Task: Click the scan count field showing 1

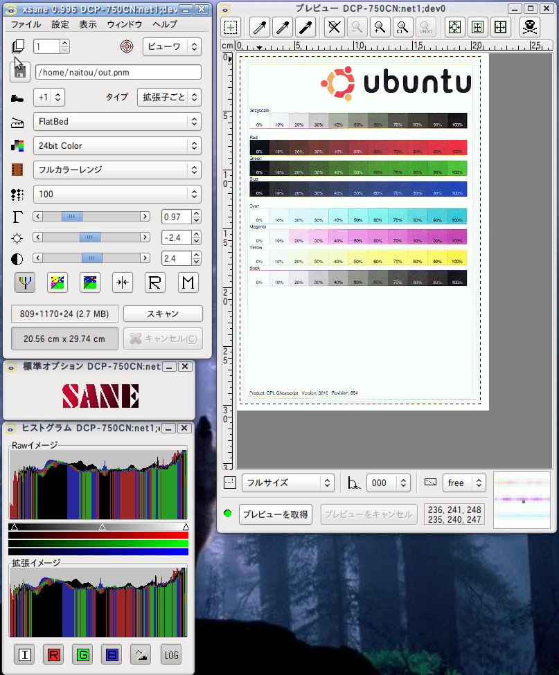Action: [x=46, y=46]
